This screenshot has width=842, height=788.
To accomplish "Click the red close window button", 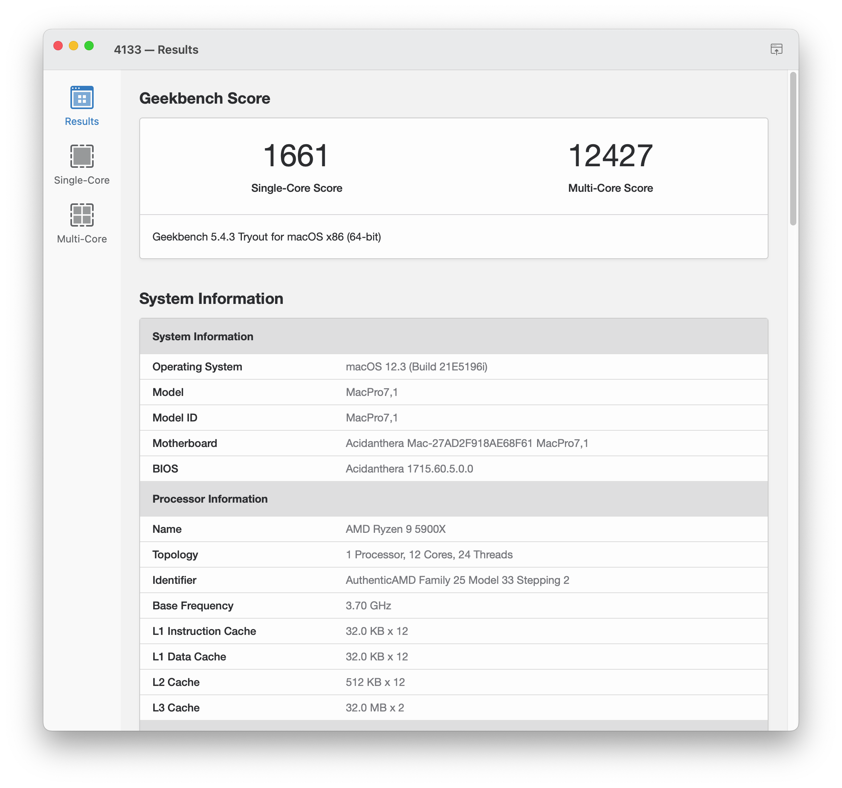I will click(58, 46).
